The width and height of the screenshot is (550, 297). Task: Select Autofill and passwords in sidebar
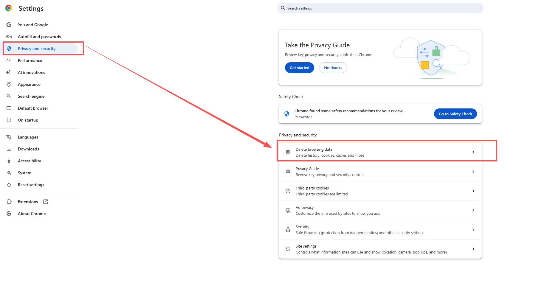point(39,37)
